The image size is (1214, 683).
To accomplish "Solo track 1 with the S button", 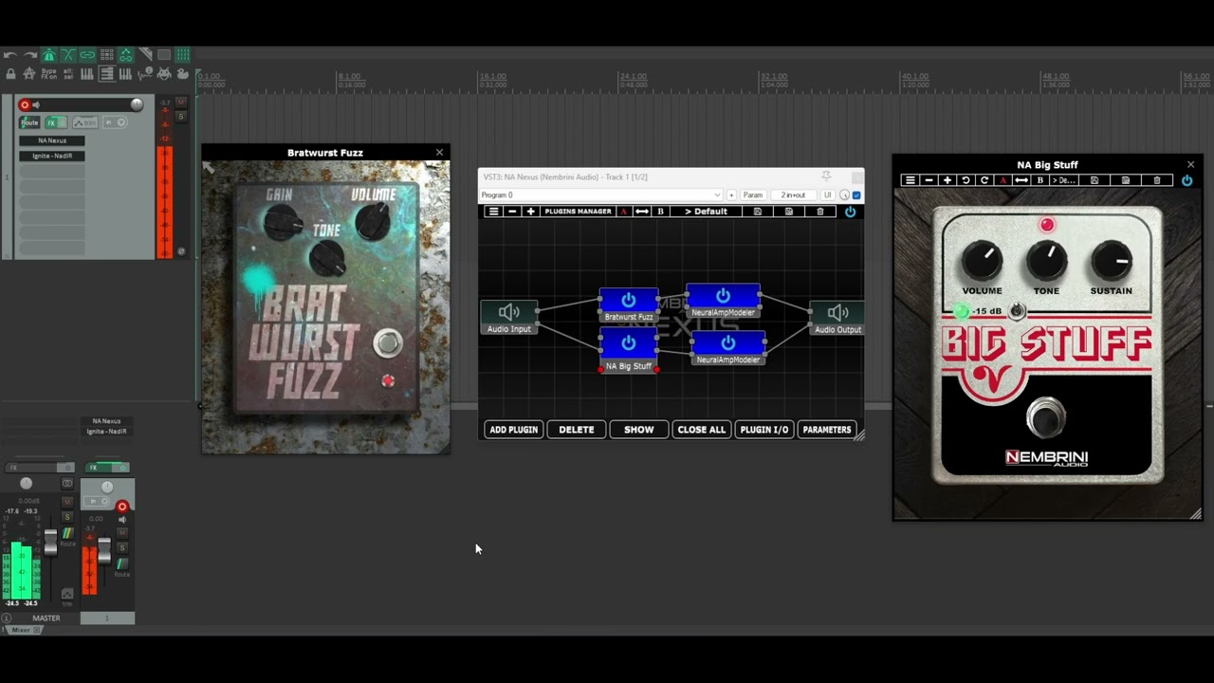I will click(x=180, y=117).
